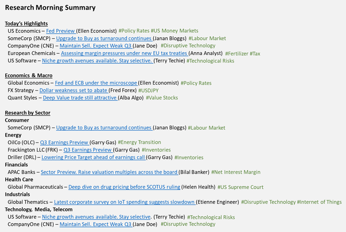Open 'Dollar weakness set to abate' link
Image resolution: width=346 pixels, height=232 pixels.
point(74,91)
